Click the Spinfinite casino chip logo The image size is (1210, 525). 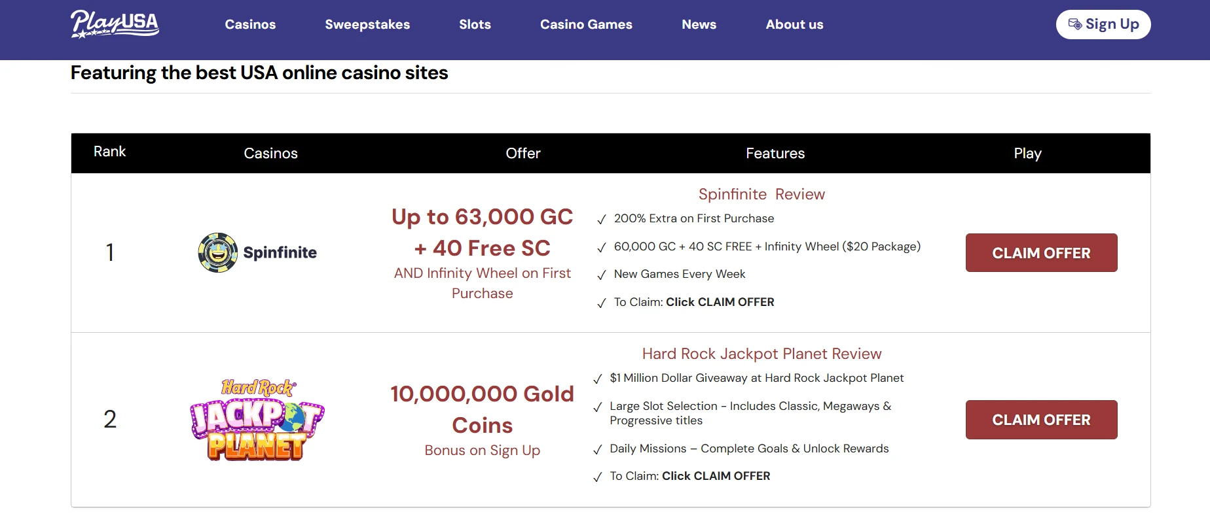pos(217,252)
